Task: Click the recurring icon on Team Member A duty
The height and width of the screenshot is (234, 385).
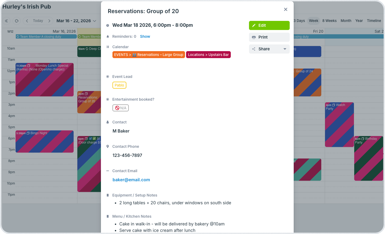Action: point(18,37)
